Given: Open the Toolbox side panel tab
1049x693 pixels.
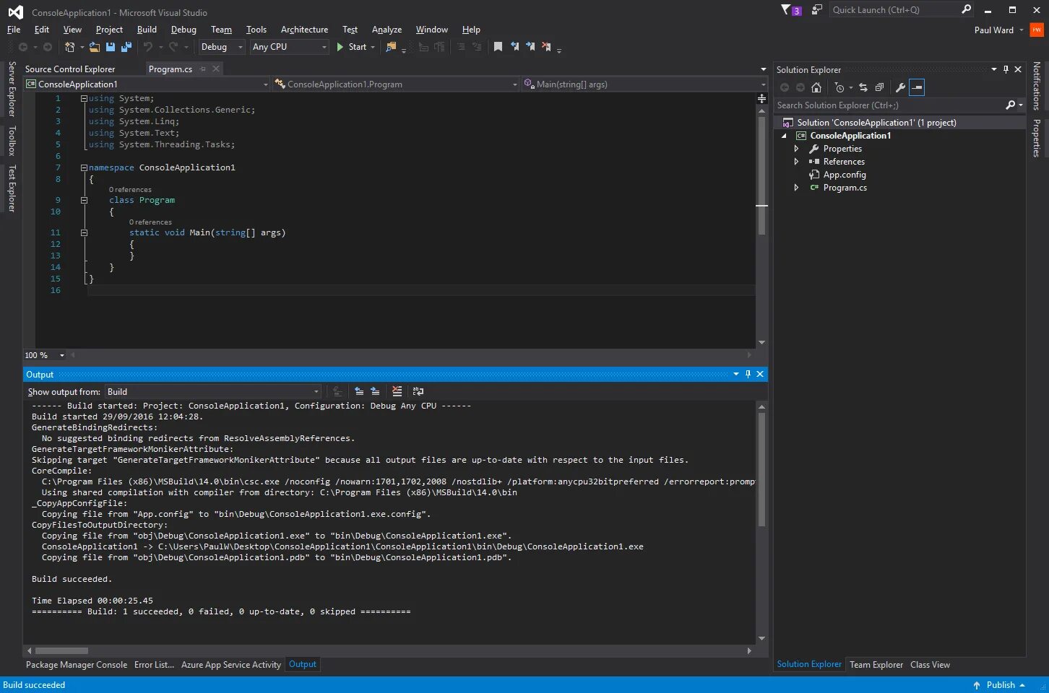Looking at the screenshot, I should coord(12,141).
